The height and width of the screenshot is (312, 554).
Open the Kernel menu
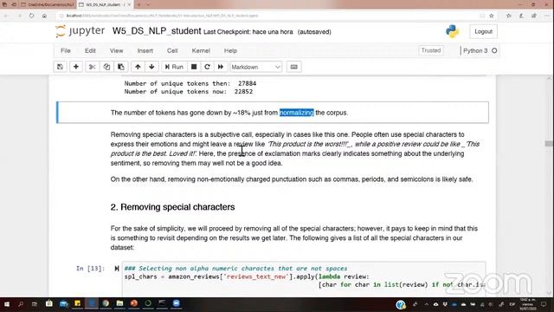click(201, 50)
